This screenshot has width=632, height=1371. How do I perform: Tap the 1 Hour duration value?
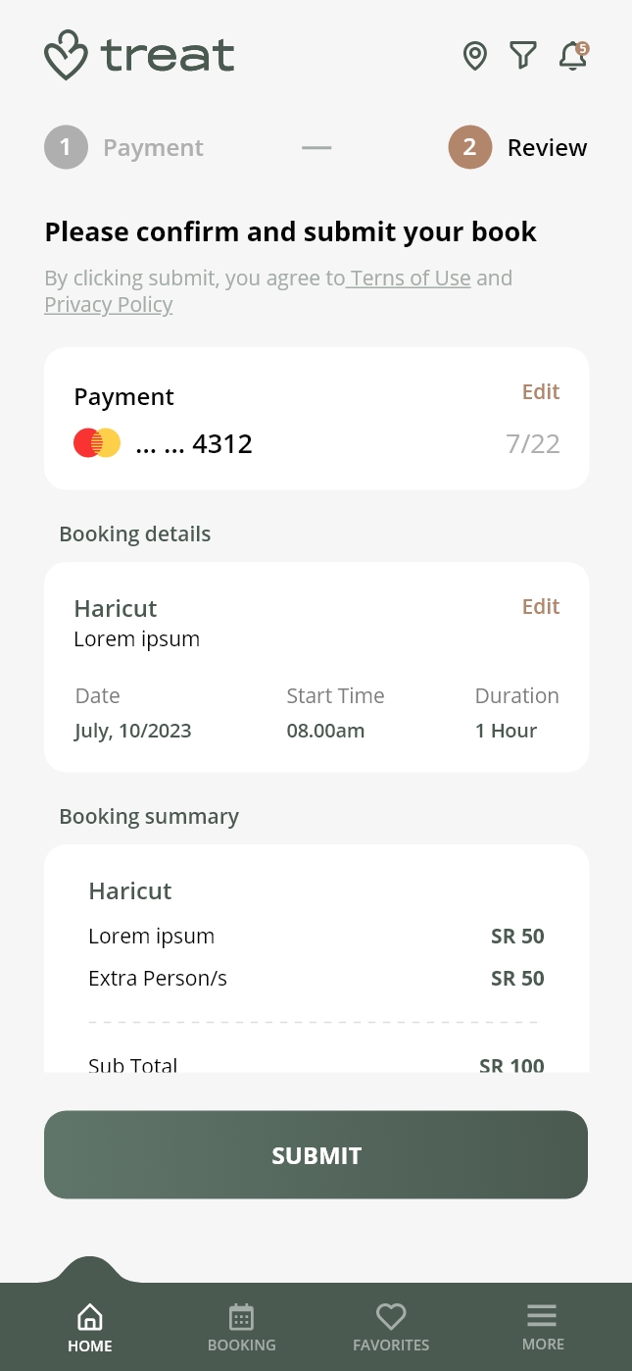(506, 731)
